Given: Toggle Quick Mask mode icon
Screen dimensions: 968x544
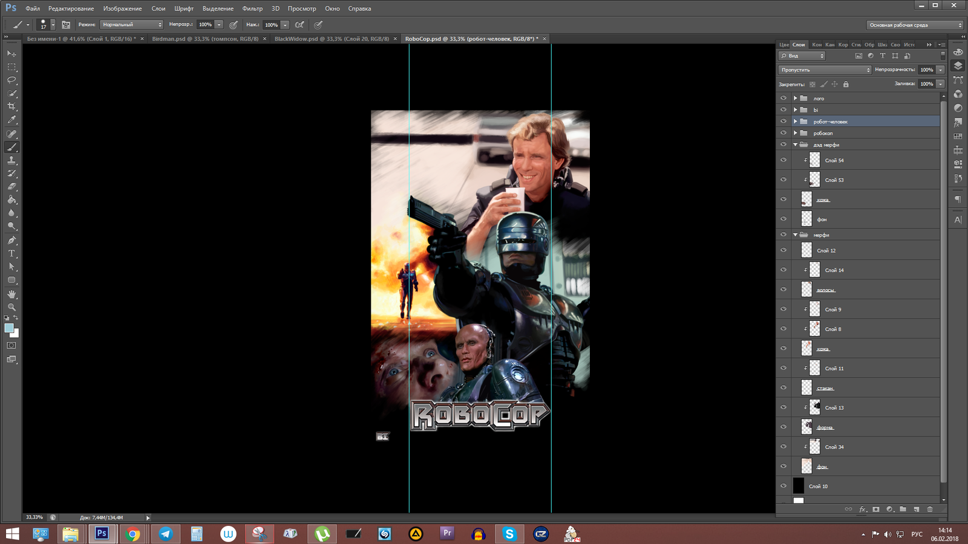Looking at the screenshot, I should click(x=11, y=346).
